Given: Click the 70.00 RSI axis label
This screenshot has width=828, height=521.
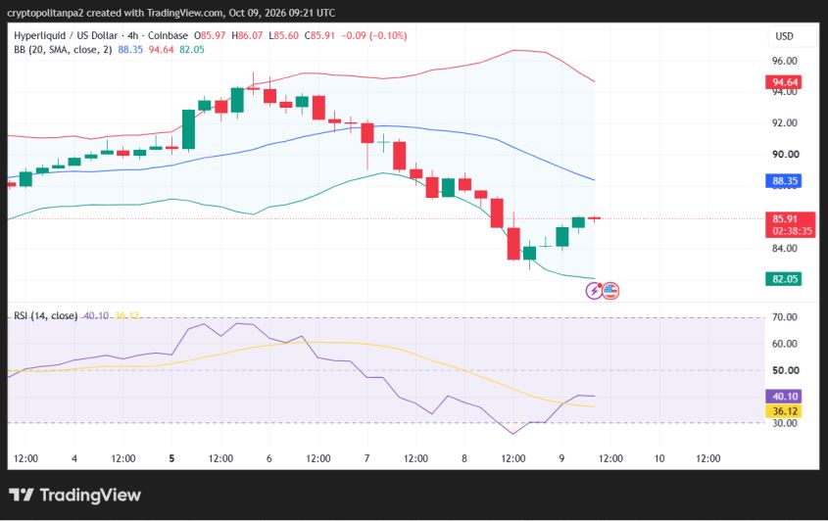Looking at the screenshot, I should 785,316.
